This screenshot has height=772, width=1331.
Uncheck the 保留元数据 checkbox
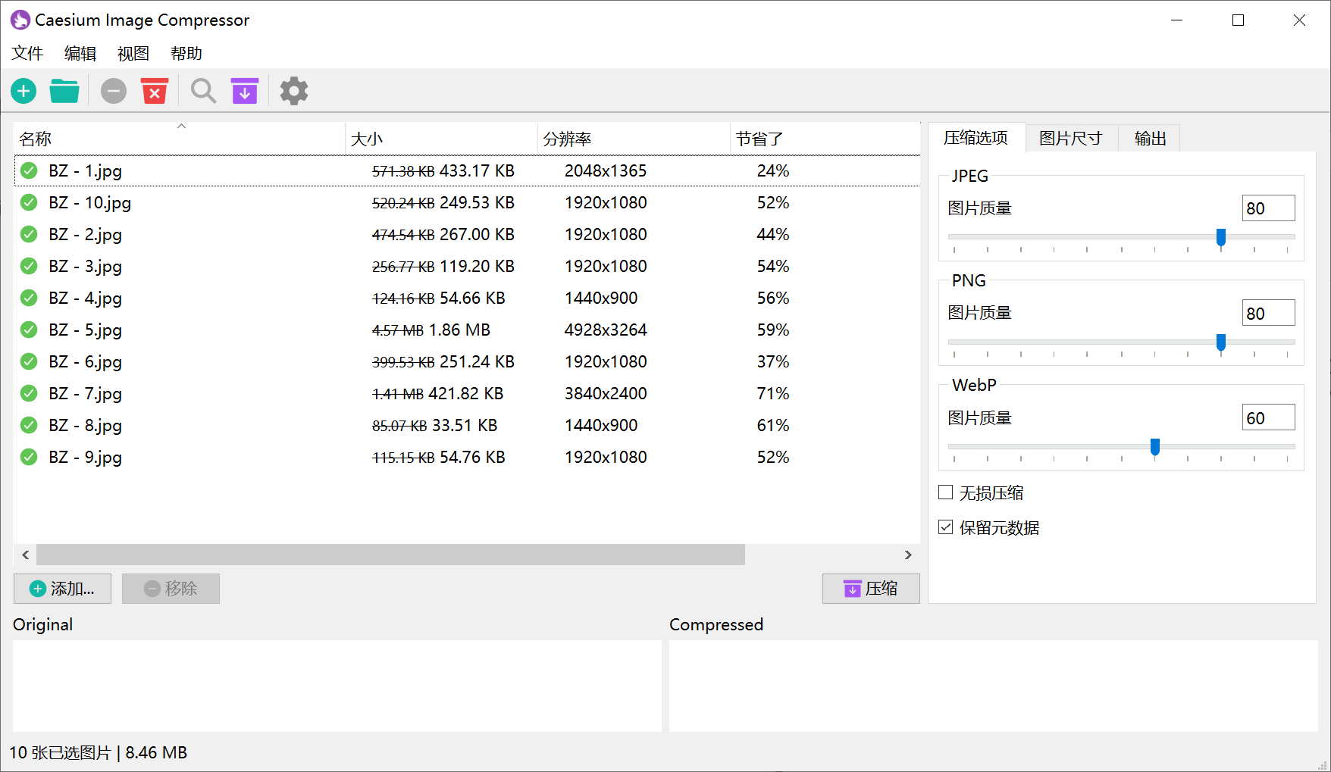946,527
